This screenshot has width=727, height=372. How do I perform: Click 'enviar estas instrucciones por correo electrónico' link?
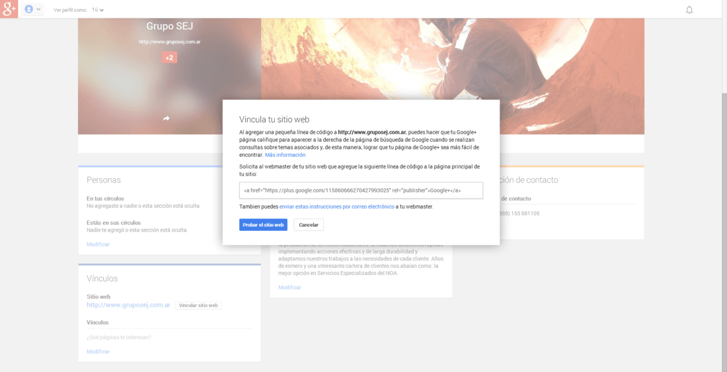(336, 207)
